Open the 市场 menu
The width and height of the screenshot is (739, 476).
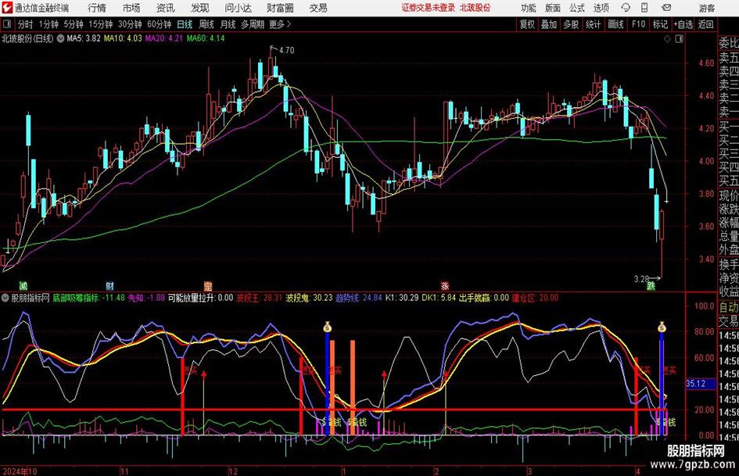click(131, 8)
